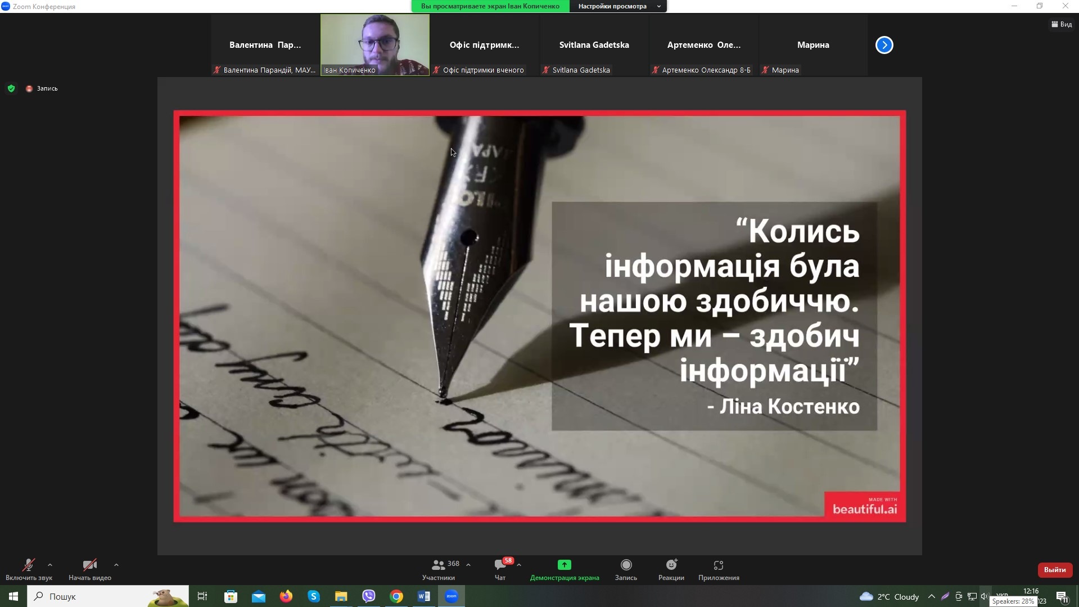The height and width of the screenshot is (607, 1079).
Task: Select Іван Копиченко video thumbnail
Action: coord(375,44)
